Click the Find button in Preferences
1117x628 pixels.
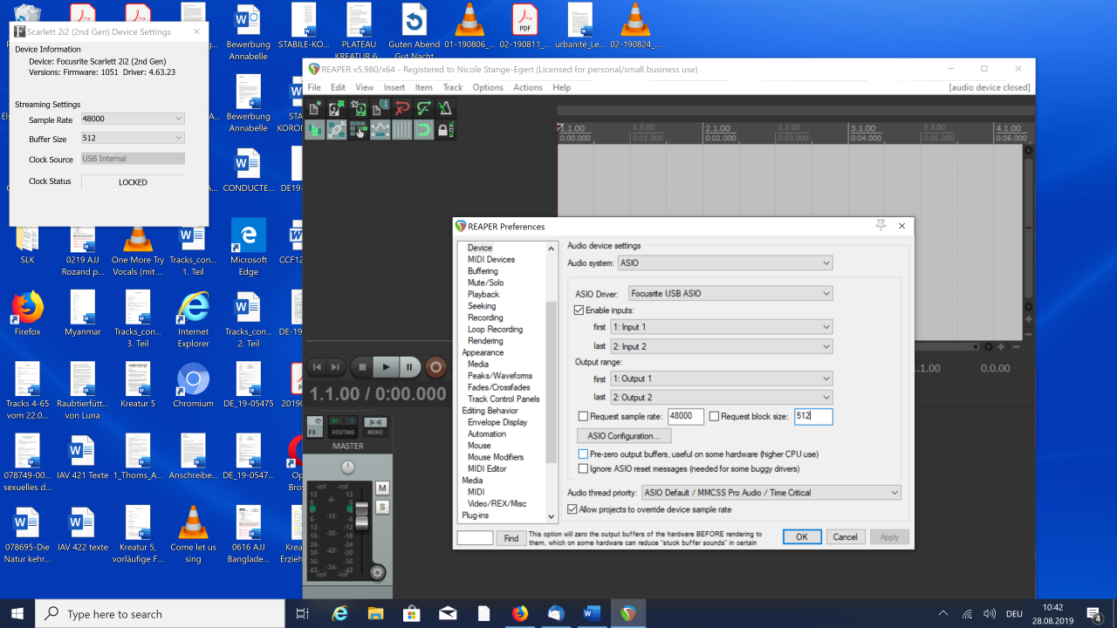pyautogui.click(x=511, y=538)
